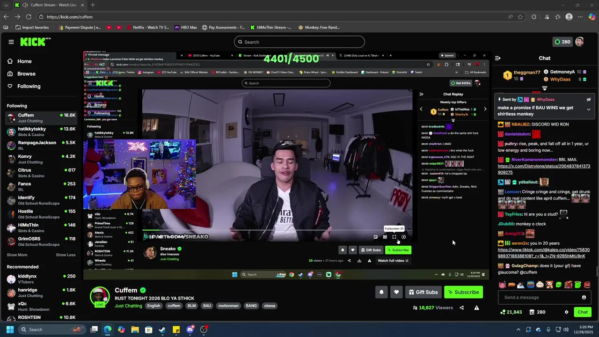Expand the pinned message chevron
Image resolution: width=599 pixels, height=337 pixels.
(x=589, y=110)
